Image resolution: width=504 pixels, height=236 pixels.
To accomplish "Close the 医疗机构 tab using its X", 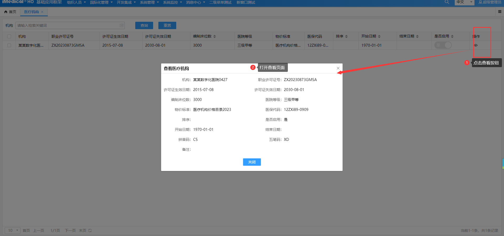I will [42, 12].
